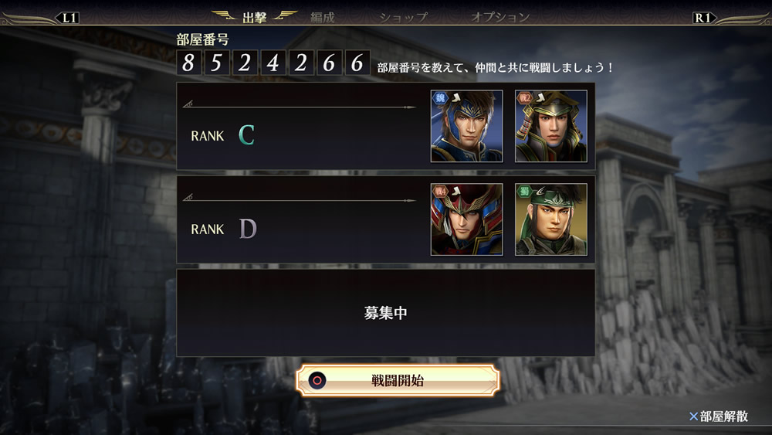Click the L1 shoulder button icon
Viewport: 772px width, 435px height.
(x=69, y=19)
